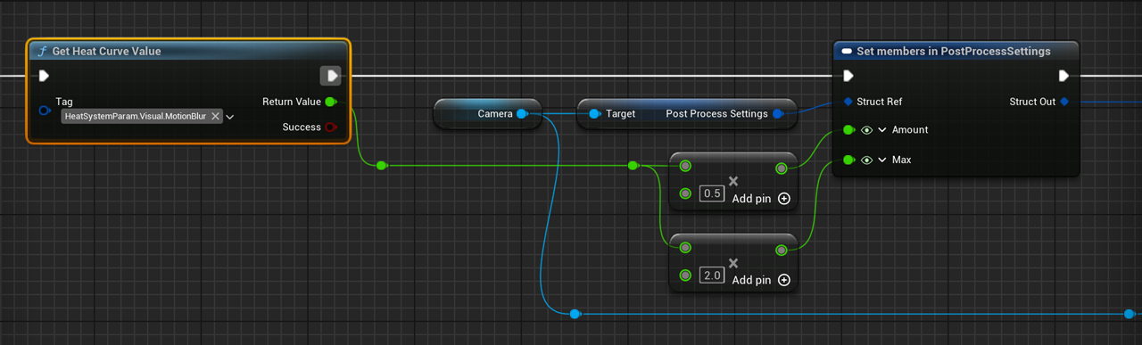Clear the HeatSystemParam.Visual.MotionBlur tag
Screen dimensions: 1142x345
point(215,117)
